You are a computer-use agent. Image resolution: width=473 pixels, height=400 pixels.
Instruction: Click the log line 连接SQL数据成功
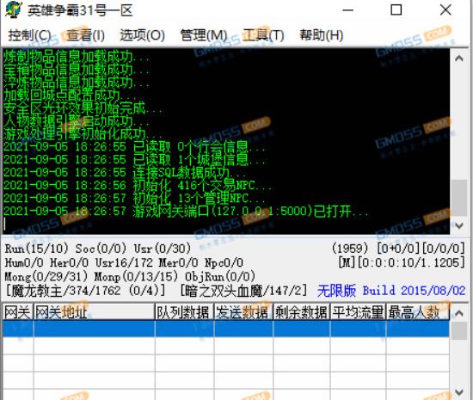pyautogui.click(x=126, y=173)
